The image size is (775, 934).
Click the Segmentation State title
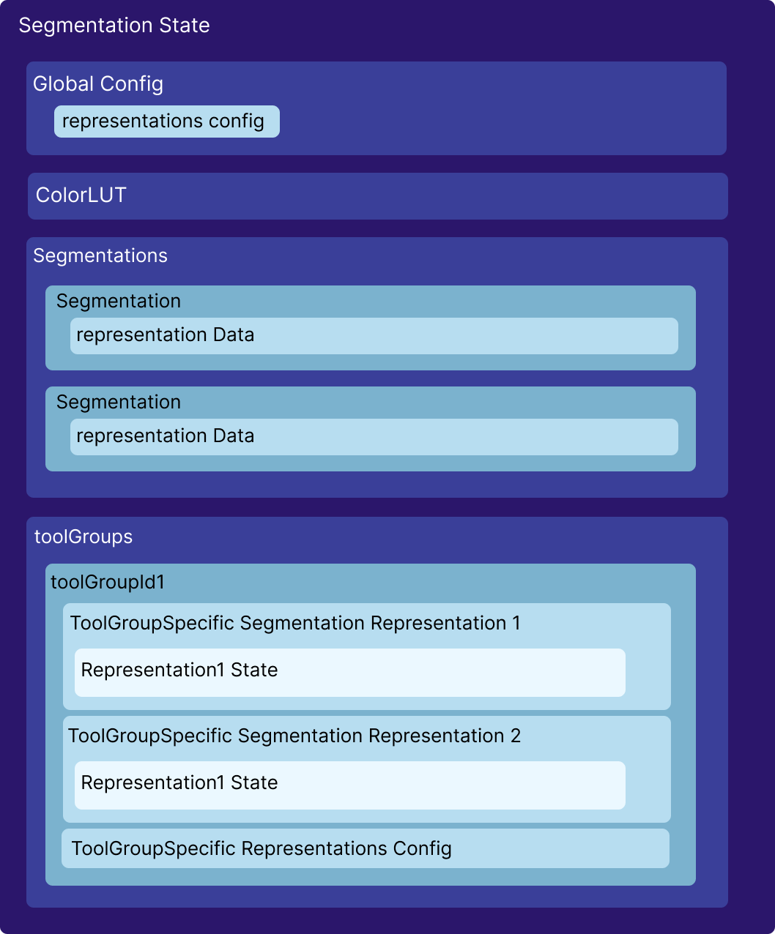[114, 26]
